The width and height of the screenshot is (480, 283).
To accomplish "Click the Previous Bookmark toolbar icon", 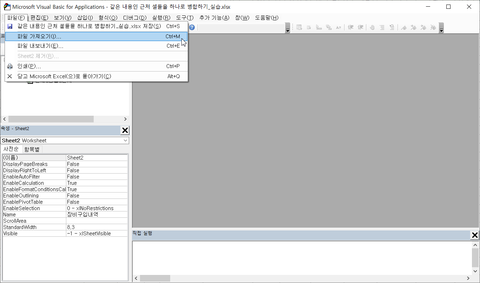I will point(424,27).
